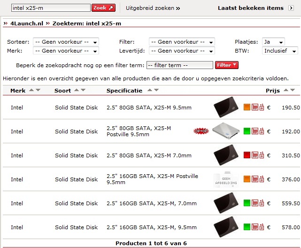Open the Sorteer dropdown
The width and height of the screenshot is (301, 248).
(66, 42)
